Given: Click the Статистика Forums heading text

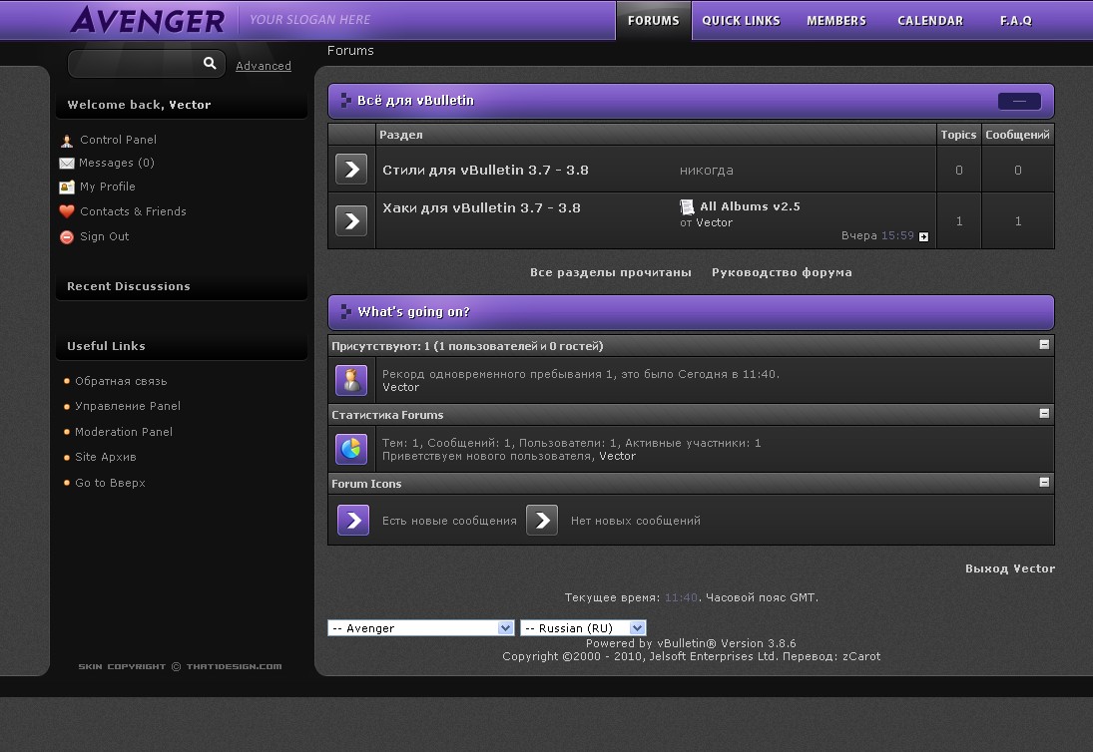Looking at the screenshot, I should pos(387,415).
